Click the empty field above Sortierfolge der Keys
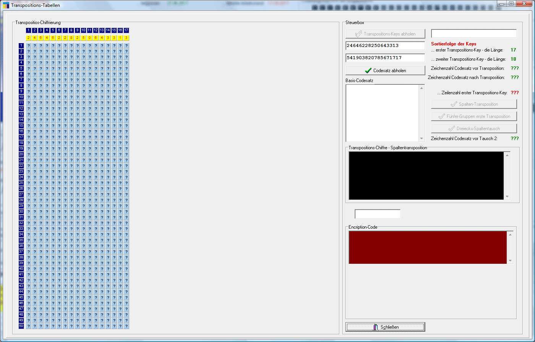The image size is (535, 342). [x=474, y=34]
